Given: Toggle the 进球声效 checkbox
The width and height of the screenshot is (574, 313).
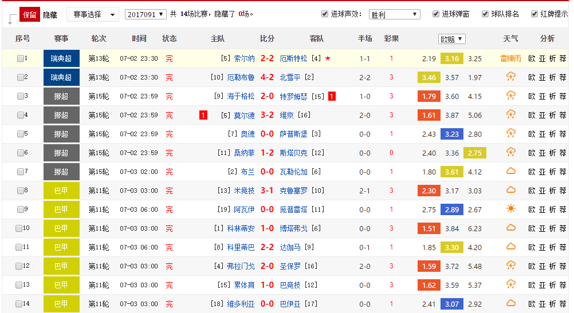Looking at the screenshot, I should pyautogui.click(x=325, y=14).
